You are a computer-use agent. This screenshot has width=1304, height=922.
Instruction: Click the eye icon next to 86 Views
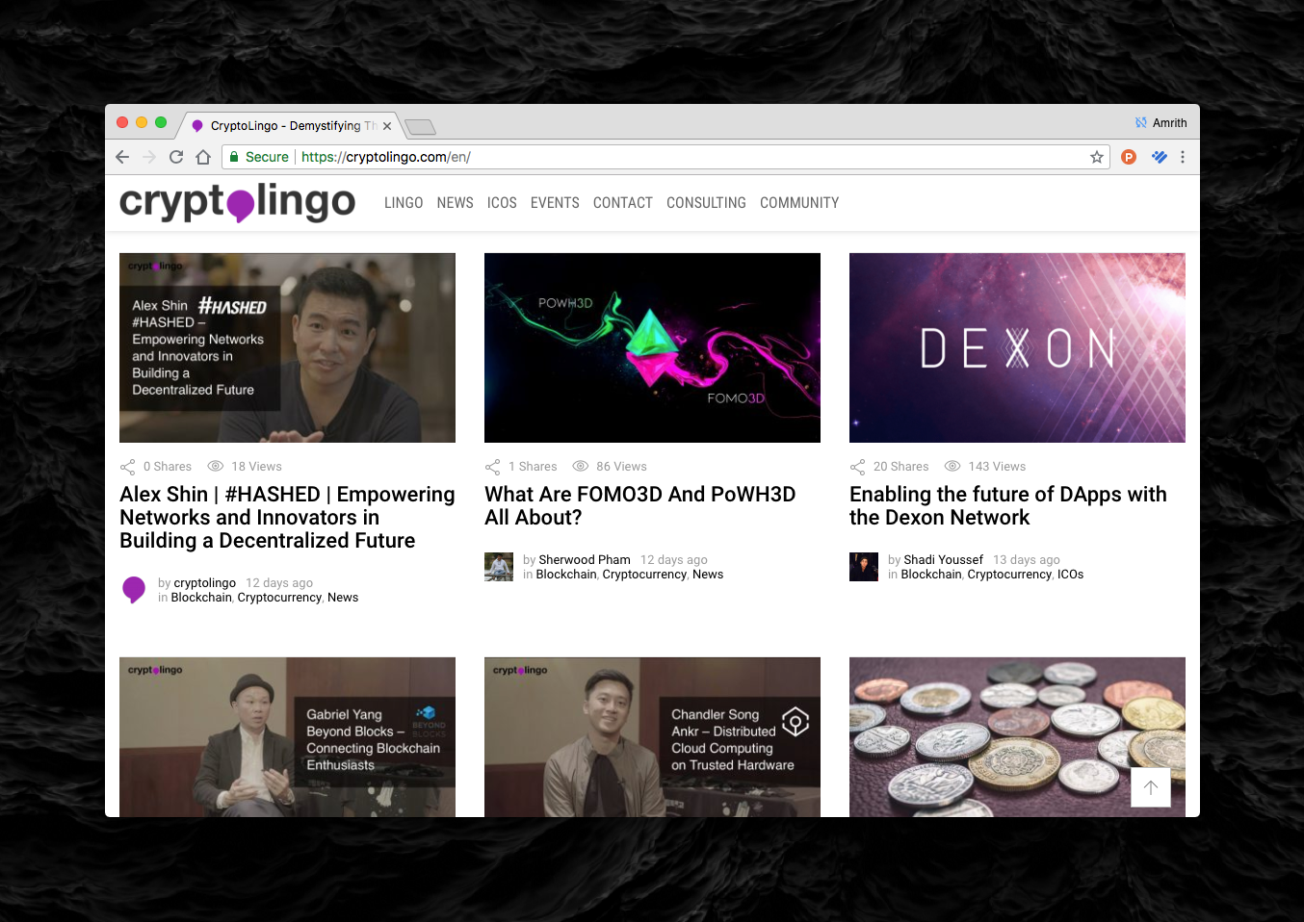tap(581, 466)
